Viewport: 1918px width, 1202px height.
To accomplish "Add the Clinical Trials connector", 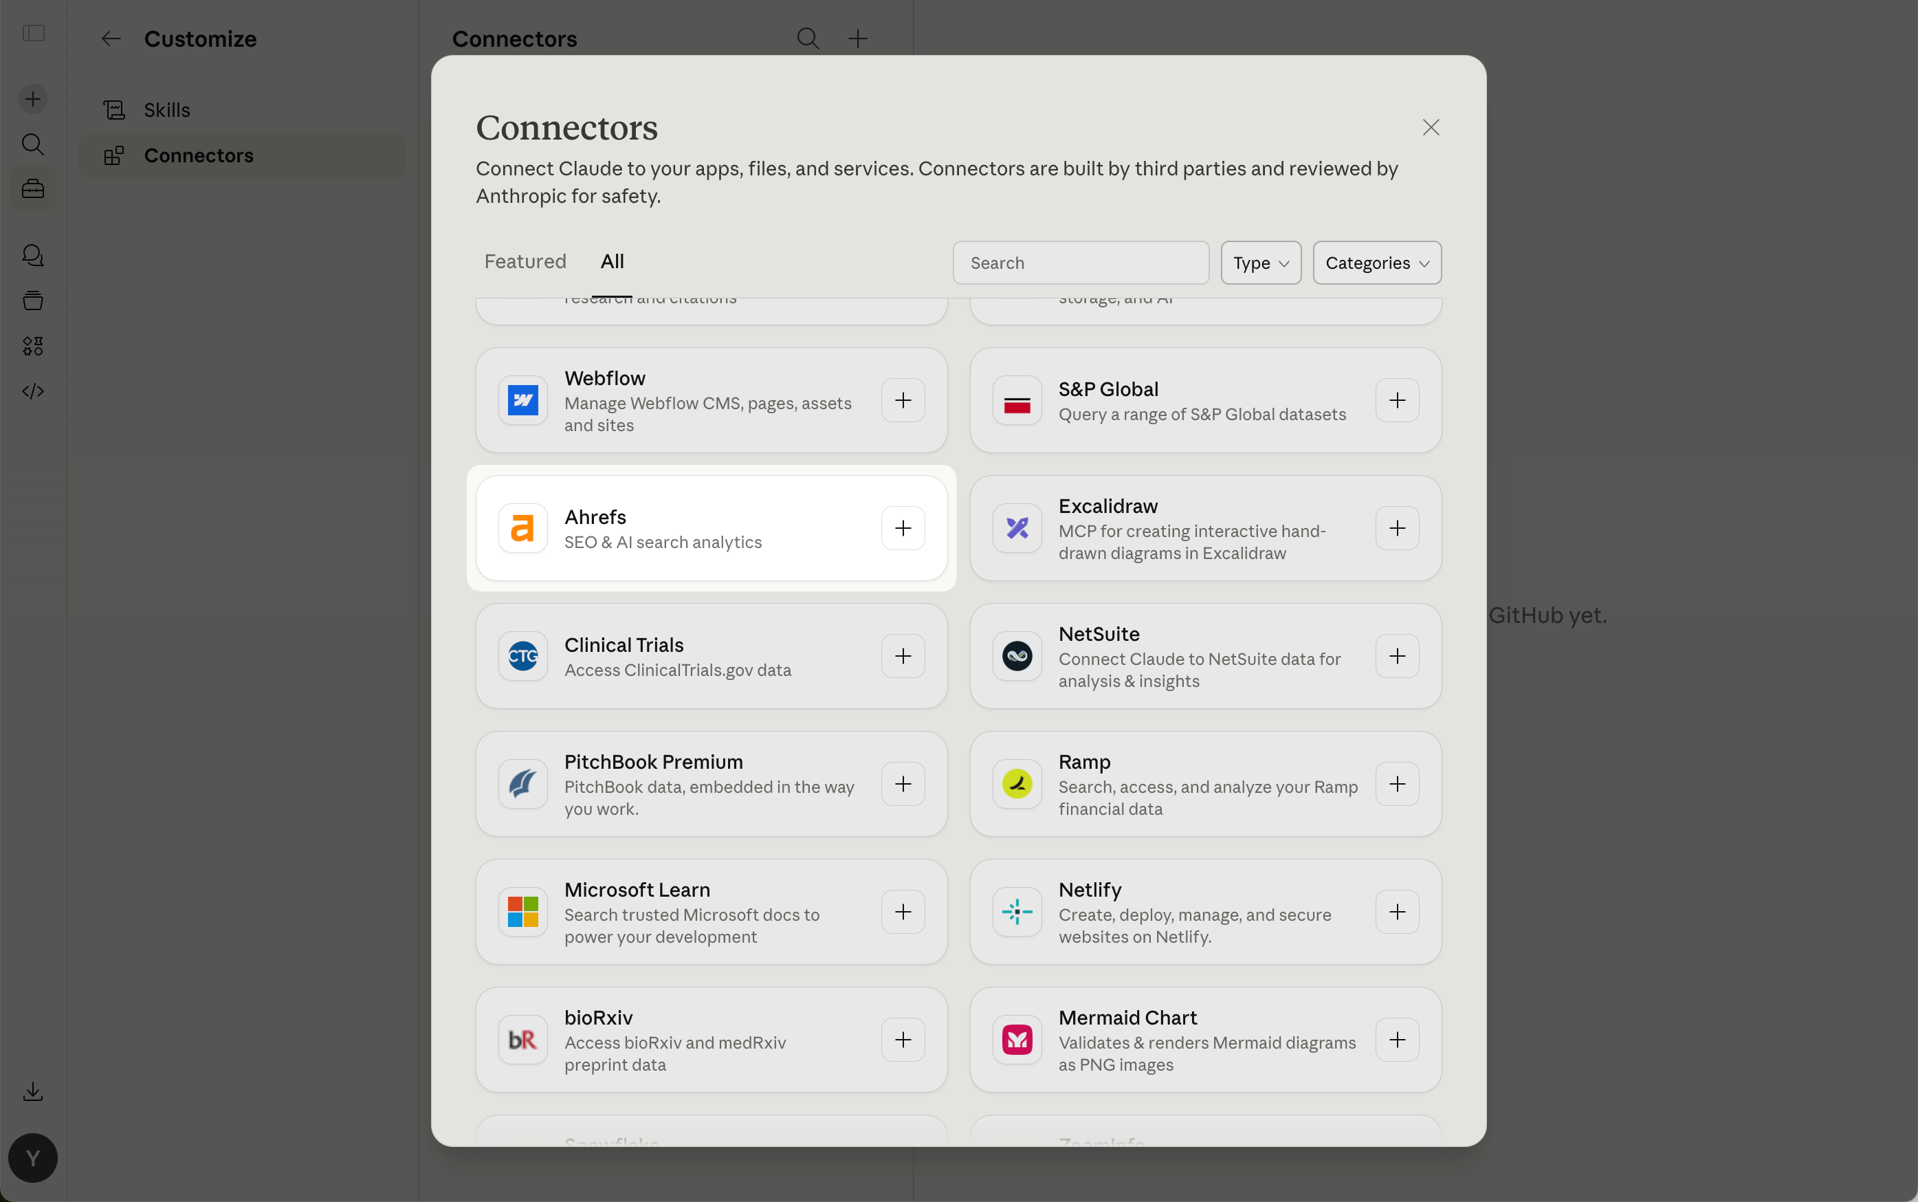I will point(903,656).
